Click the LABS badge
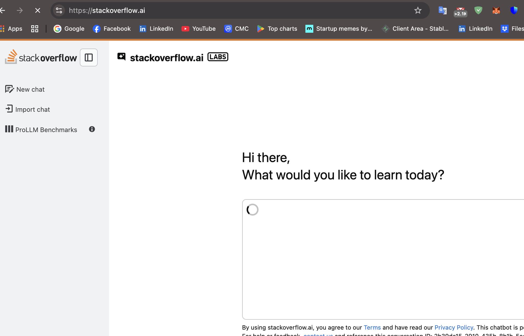524x336 pixels. [x=218, y=57]
